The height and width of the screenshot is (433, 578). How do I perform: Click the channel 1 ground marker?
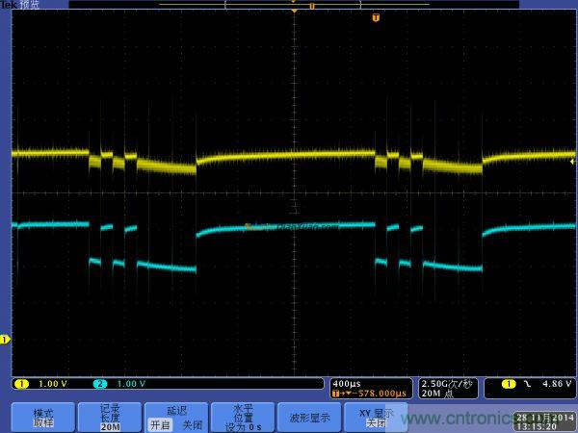coord(5,339)
